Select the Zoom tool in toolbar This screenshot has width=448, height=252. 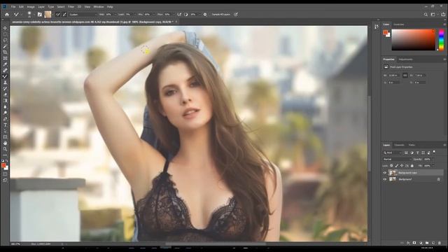5,149
